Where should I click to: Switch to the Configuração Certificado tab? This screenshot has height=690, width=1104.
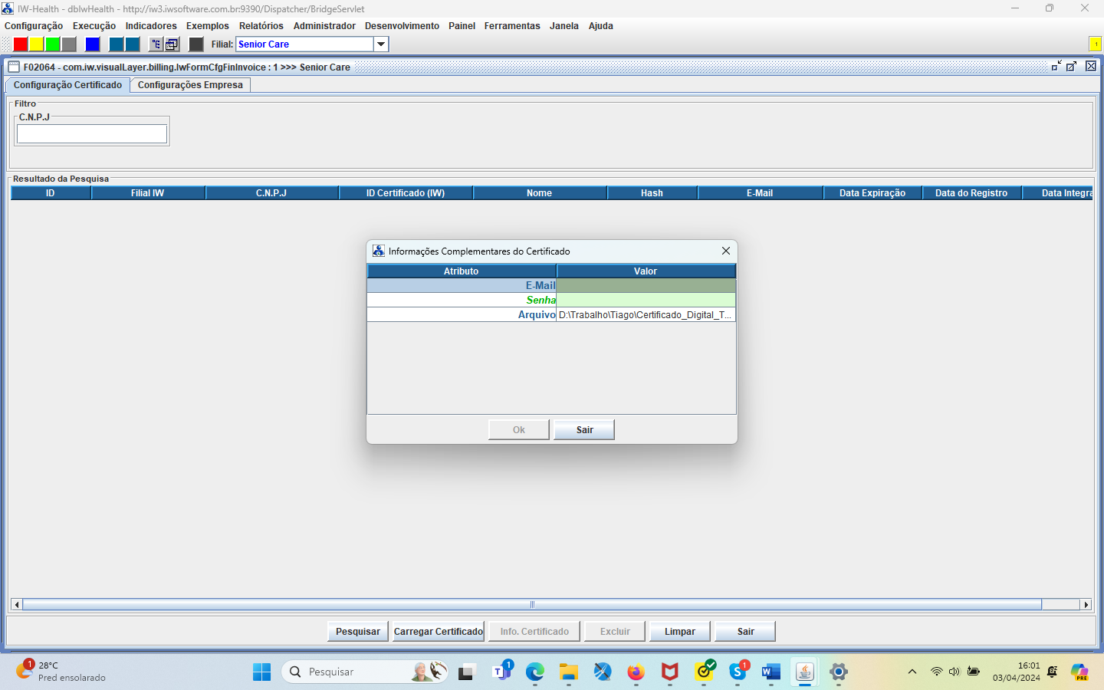click(x=67, y=85)
